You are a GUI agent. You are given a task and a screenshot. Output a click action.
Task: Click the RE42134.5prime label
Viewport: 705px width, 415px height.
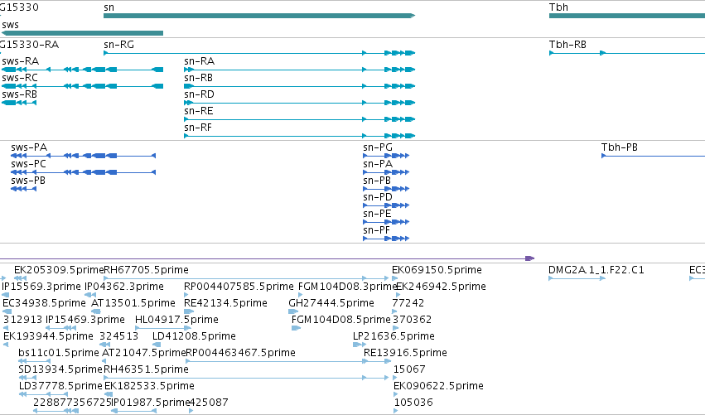[225, 303]
